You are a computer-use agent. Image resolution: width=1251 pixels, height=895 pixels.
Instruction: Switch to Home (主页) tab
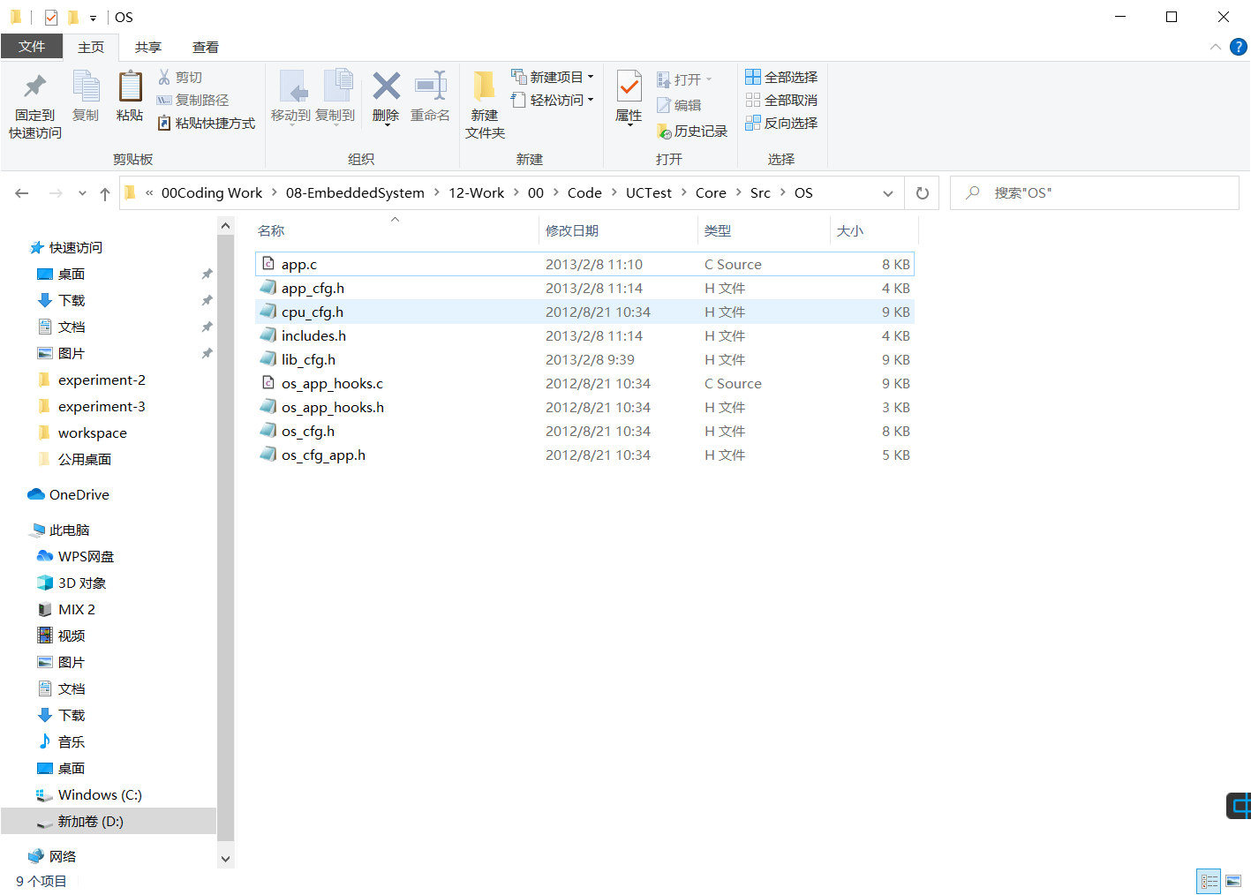click(x=91, y=47)
